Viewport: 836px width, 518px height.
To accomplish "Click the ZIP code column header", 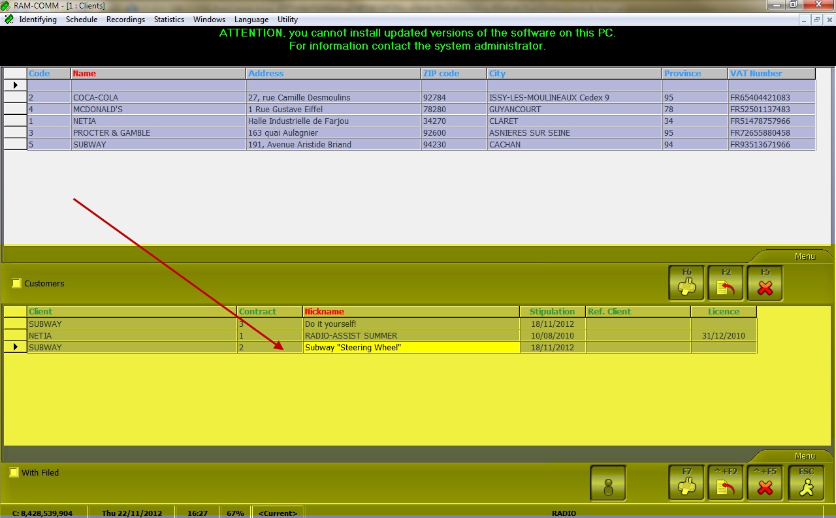I will pos(454,74).
